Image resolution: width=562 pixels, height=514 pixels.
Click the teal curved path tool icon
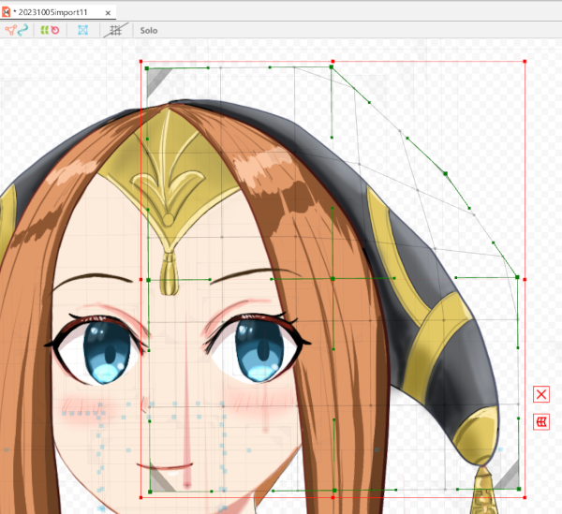[23, 30]
